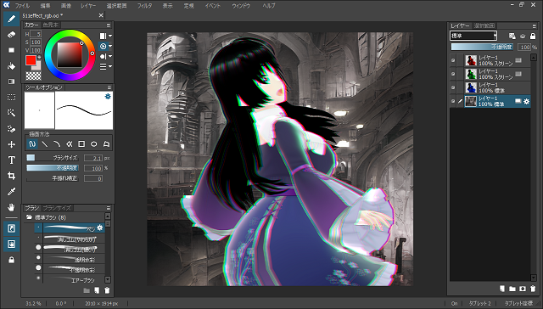Viewport: 543px width, 309px height.
Task: Click the red foreground color swatch
Action: point(31,60)
